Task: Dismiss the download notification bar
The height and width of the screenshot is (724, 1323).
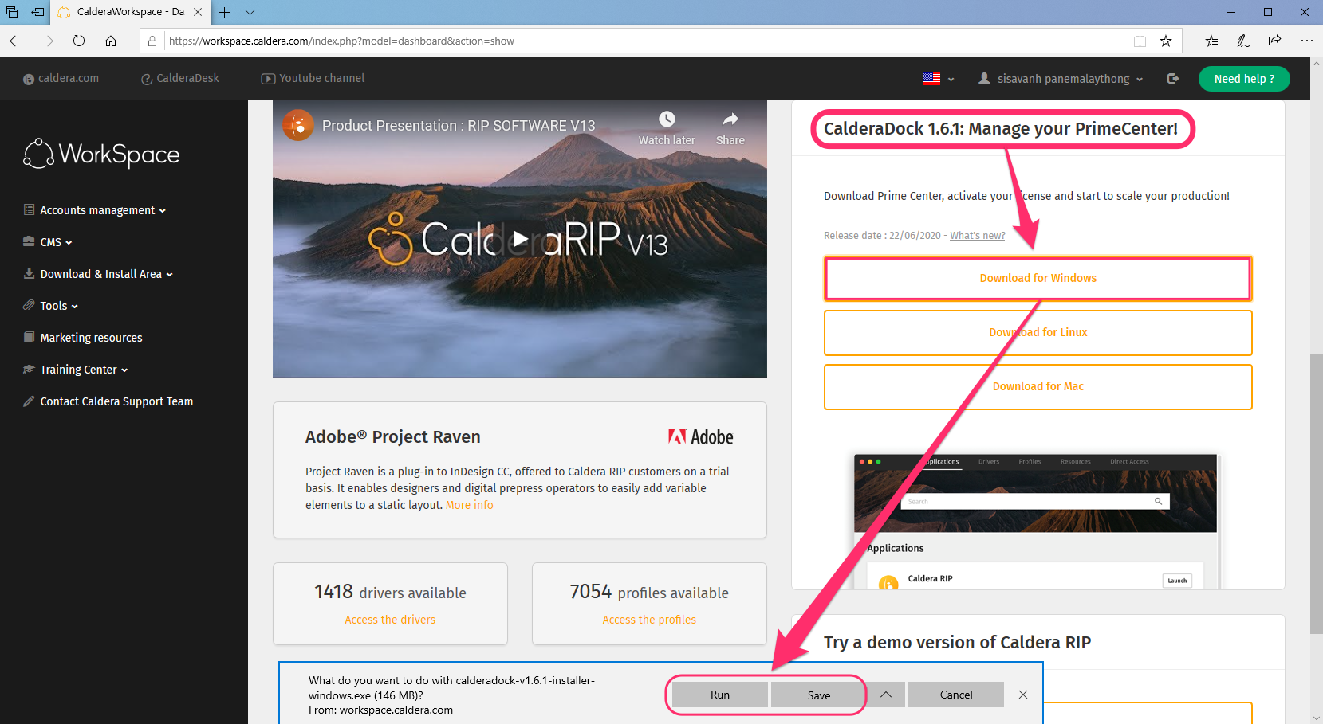Action: [1023, 695]
